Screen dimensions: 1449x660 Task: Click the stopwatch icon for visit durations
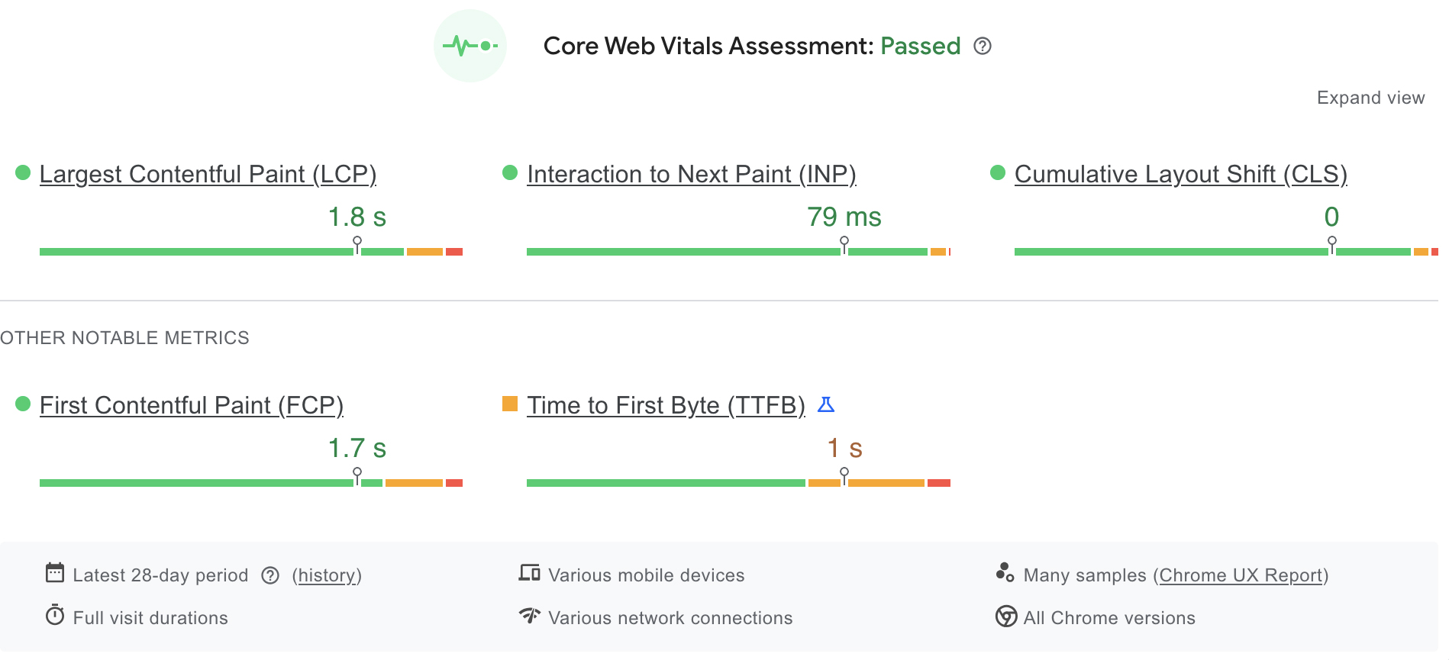[x=55, y=615]
